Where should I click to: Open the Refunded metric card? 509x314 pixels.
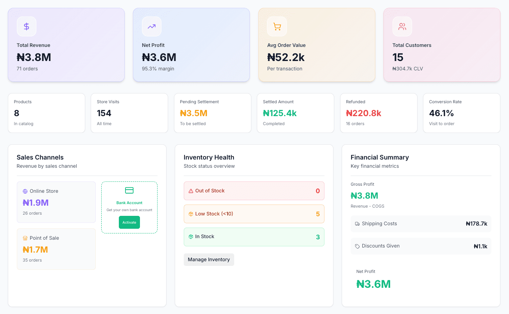click(x=378, y=113)
